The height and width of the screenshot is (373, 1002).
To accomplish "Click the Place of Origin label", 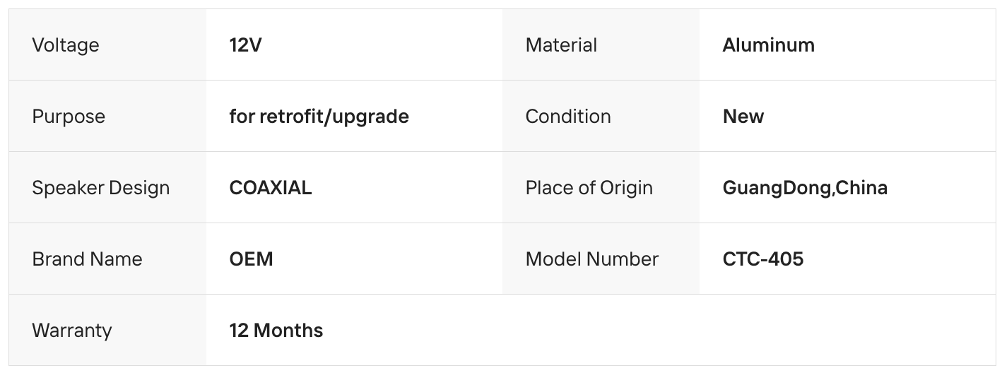I will click(x=589, y=188).
